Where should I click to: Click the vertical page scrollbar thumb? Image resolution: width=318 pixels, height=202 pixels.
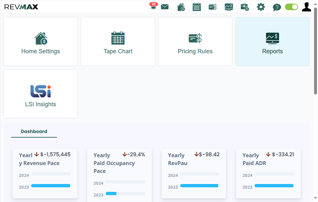click(x=315, y=51)
